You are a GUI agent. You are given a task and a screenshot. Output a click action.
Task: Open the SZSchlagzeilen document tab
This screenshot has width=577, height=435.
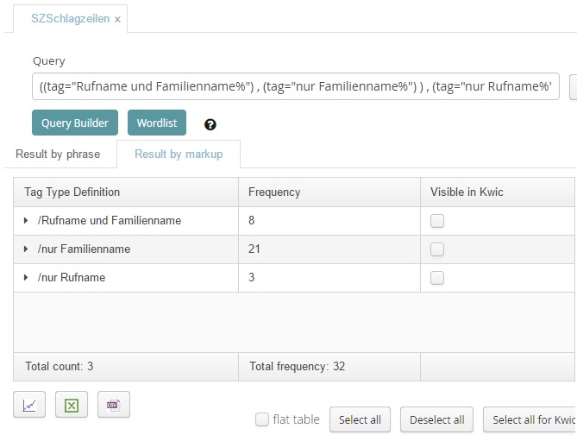coord(64,18)
